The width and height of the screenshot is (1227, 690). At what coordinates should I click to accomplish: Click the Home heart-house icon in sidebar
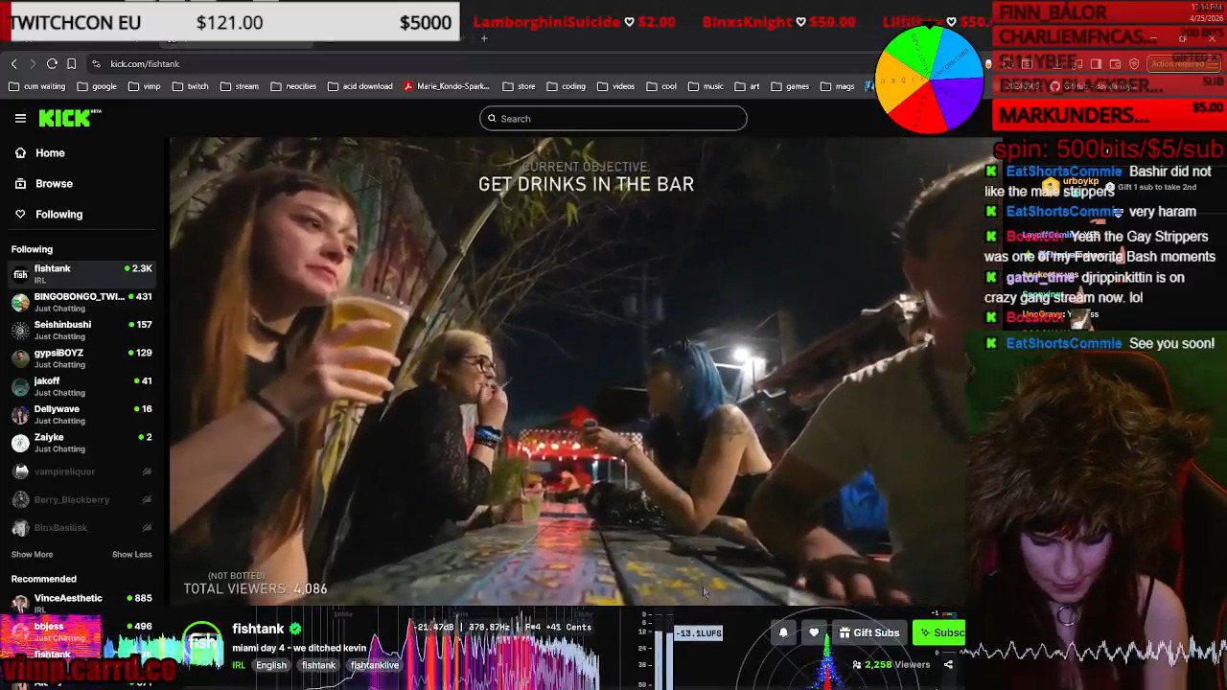click(x=20, y=153)
